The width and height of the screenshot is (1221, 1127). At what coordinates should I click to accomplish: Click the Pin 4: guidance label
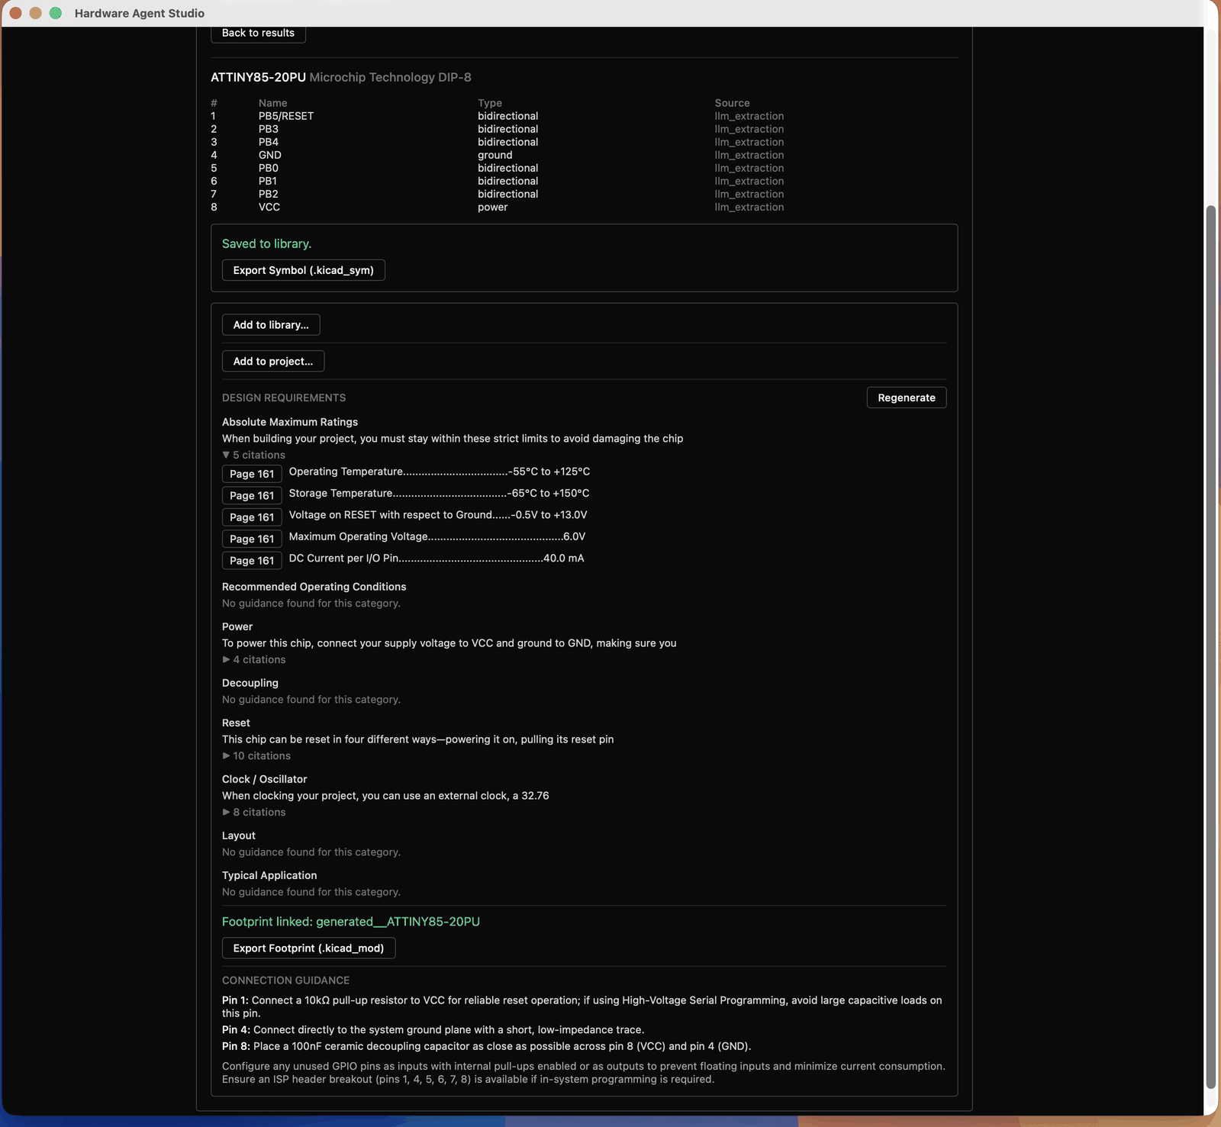[236, 1030]
